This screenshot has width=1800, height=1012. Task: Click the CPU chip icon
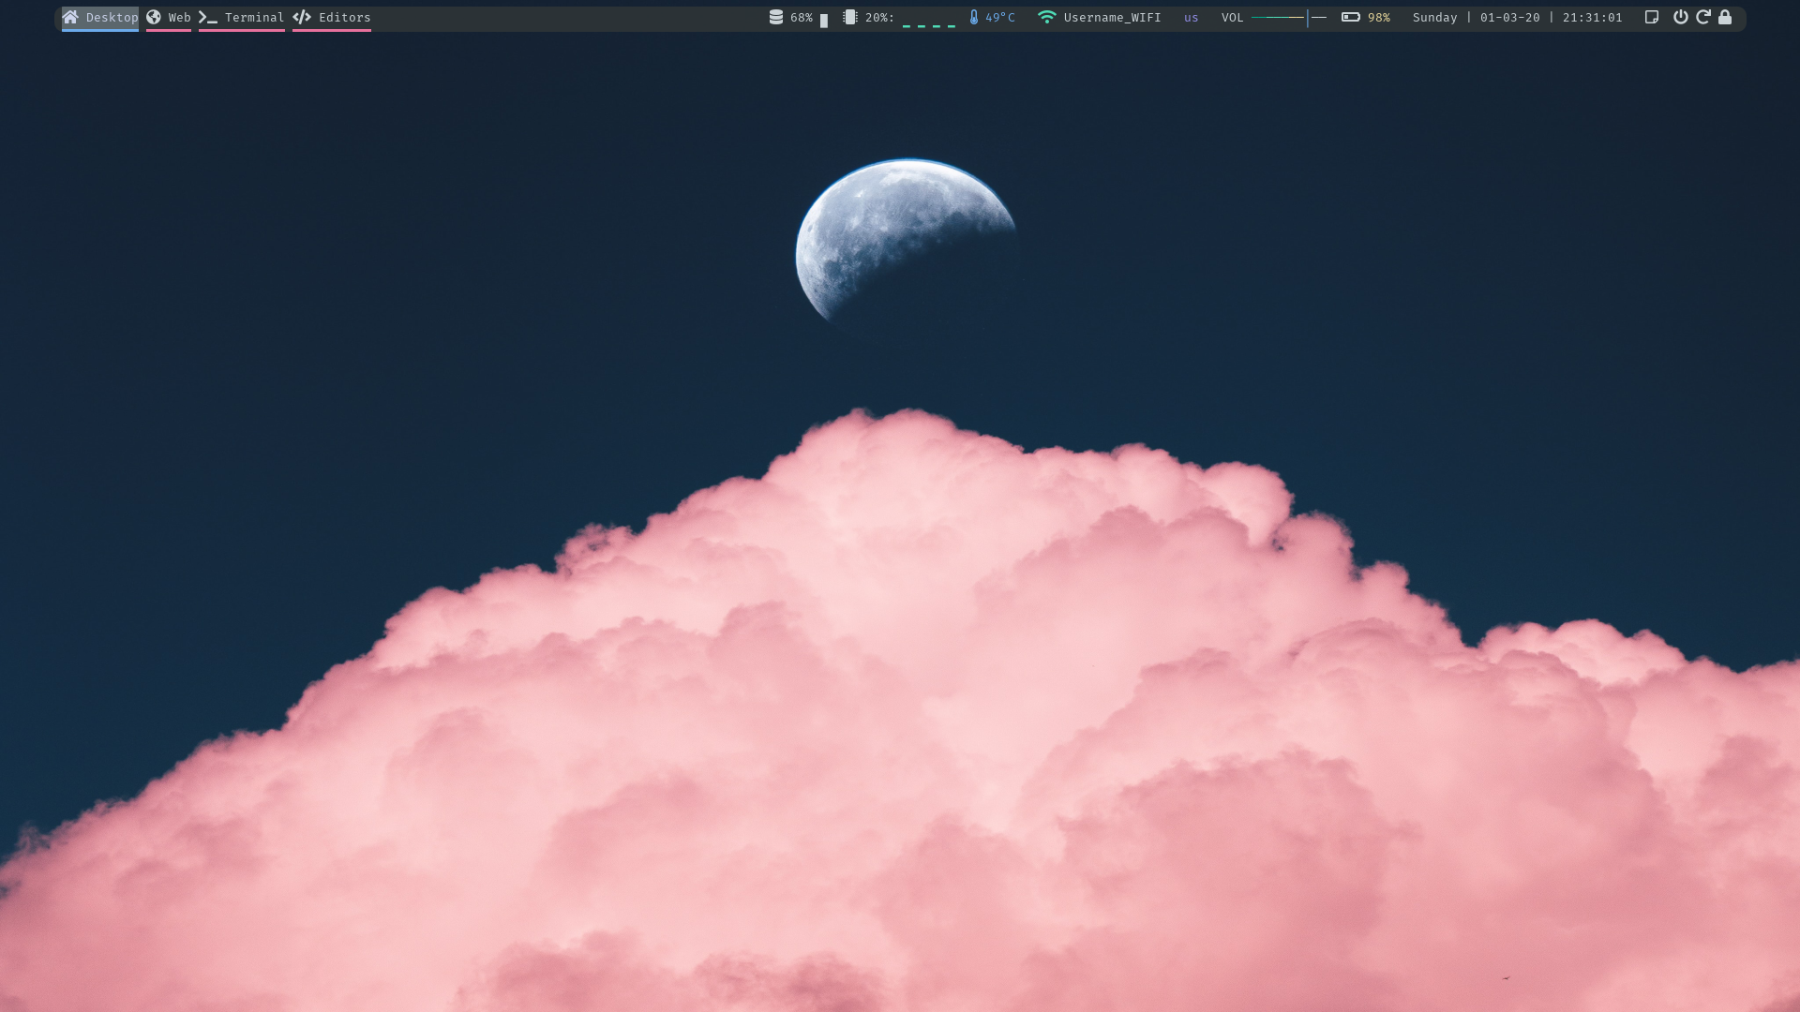pyautogui.click(x=850, y=17)
